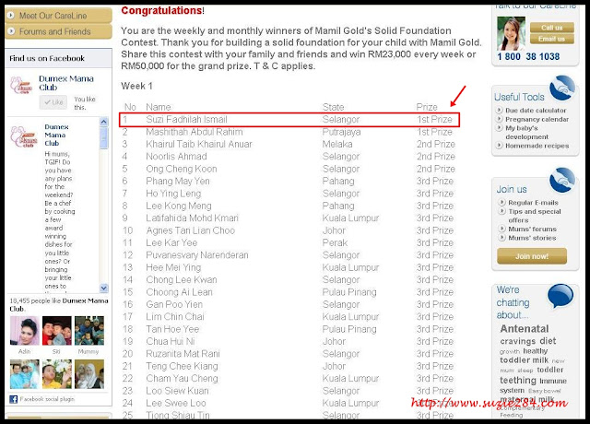Open Mums' forums link

532,229
